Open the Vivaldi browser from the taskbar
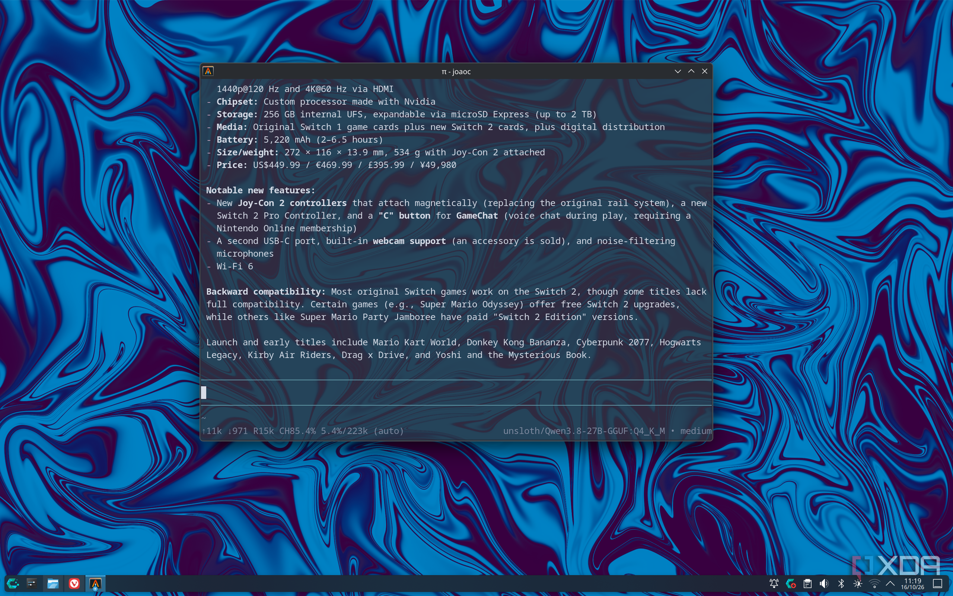The width and height of the screenshot is (953, 596). point(74,583)
